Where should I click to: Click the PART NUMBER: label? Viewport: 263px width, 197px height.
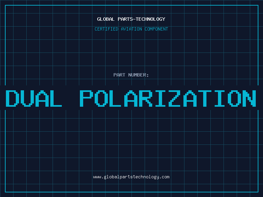coord(131,75)
